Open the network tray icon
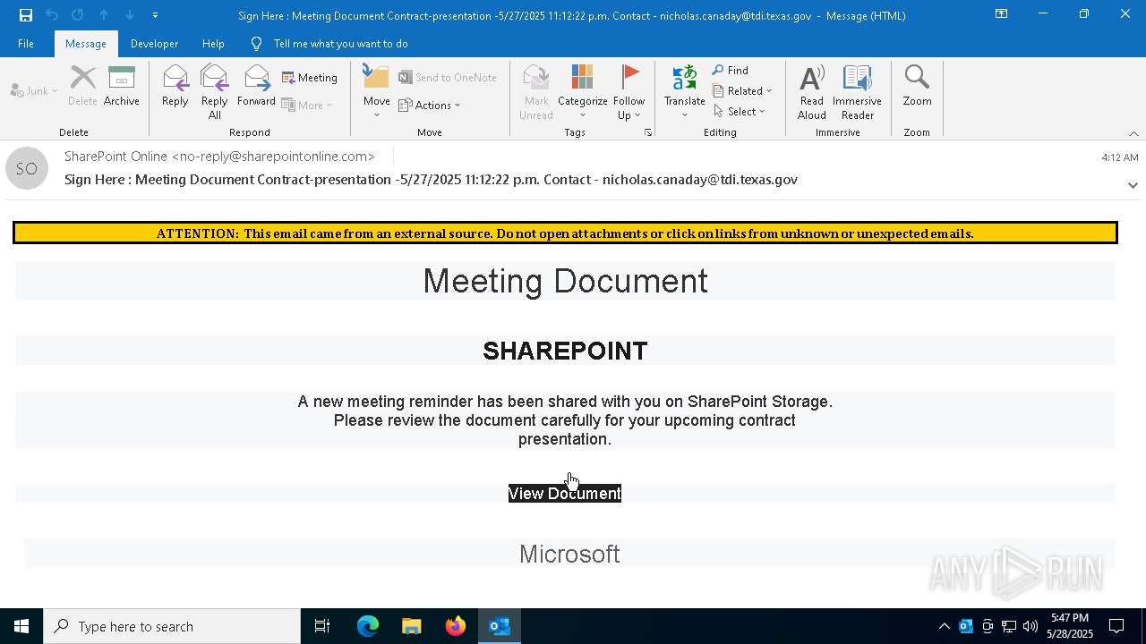Image resolution: width=1146 pixels, height=644 pixels. 1008,626
